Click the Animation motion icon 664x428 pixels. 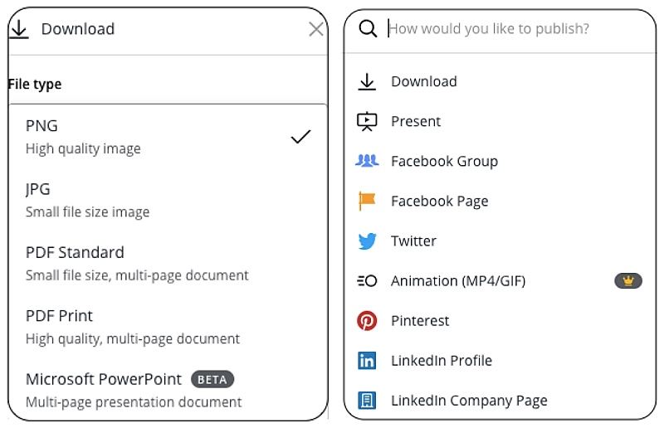pyautogui.click(x=367, y=280)
